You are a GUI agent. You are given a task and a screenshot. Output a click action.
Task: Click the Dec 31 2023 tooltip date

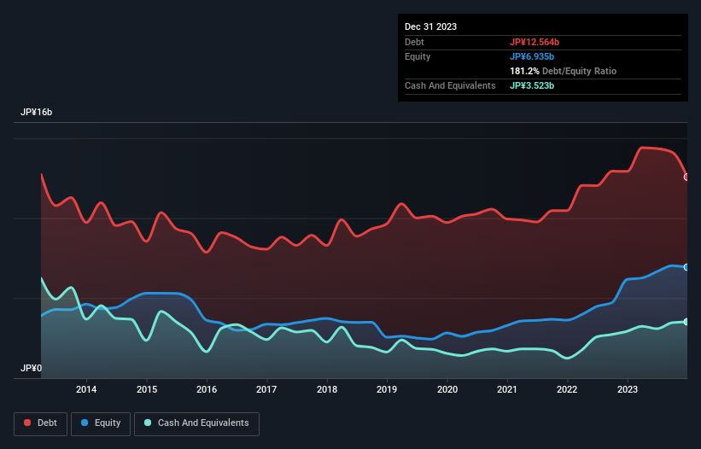click(430, 26)
